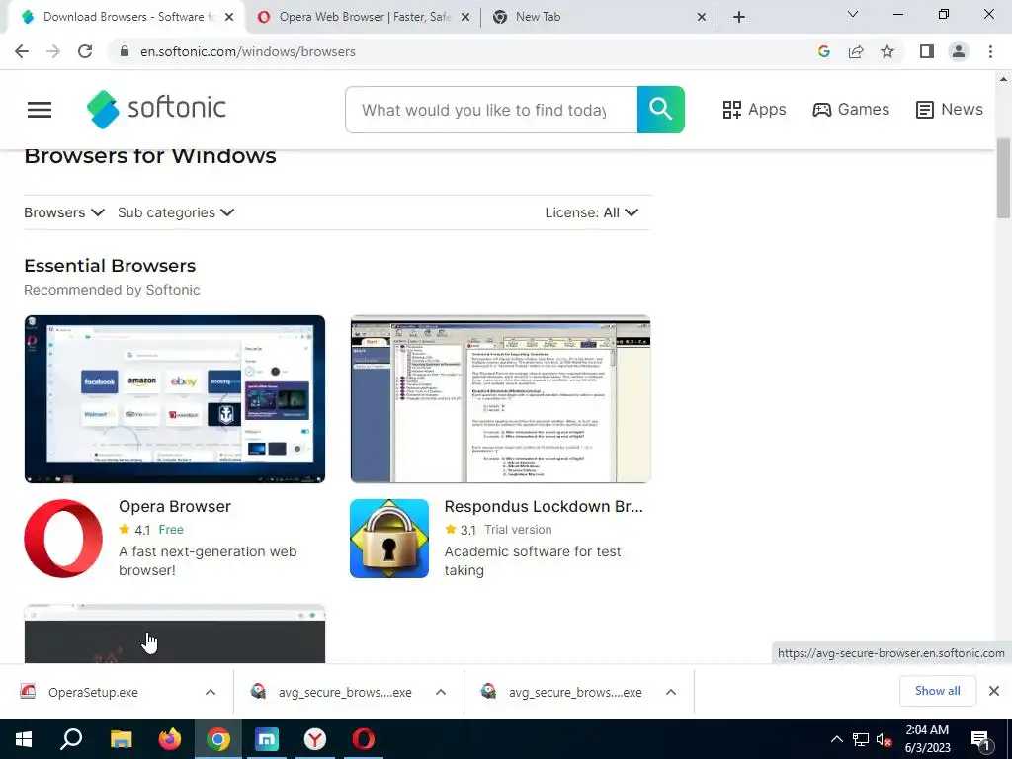Click the Chrome taskbar icon
Screen dimensions: 1012x759
218,739
